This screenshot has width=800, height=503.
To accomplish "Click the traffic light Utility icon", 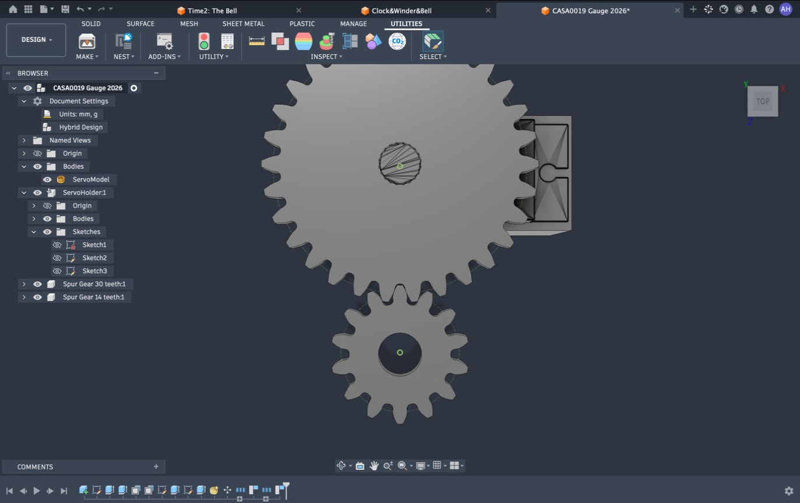I will [204, 41].
